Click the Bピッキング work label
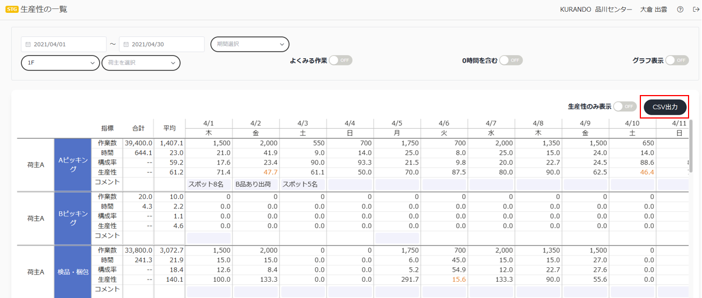 (72, 219)
